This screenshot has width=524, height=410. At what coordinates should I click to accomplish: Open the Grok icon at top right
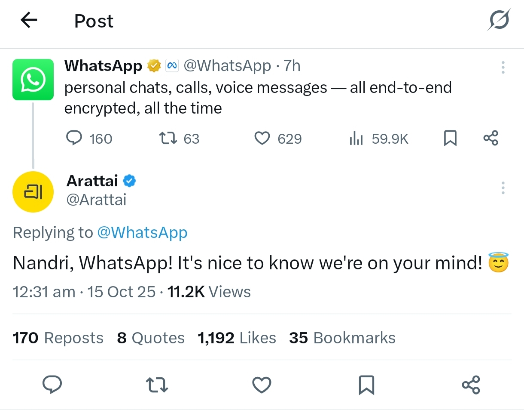tap(500, 20)
